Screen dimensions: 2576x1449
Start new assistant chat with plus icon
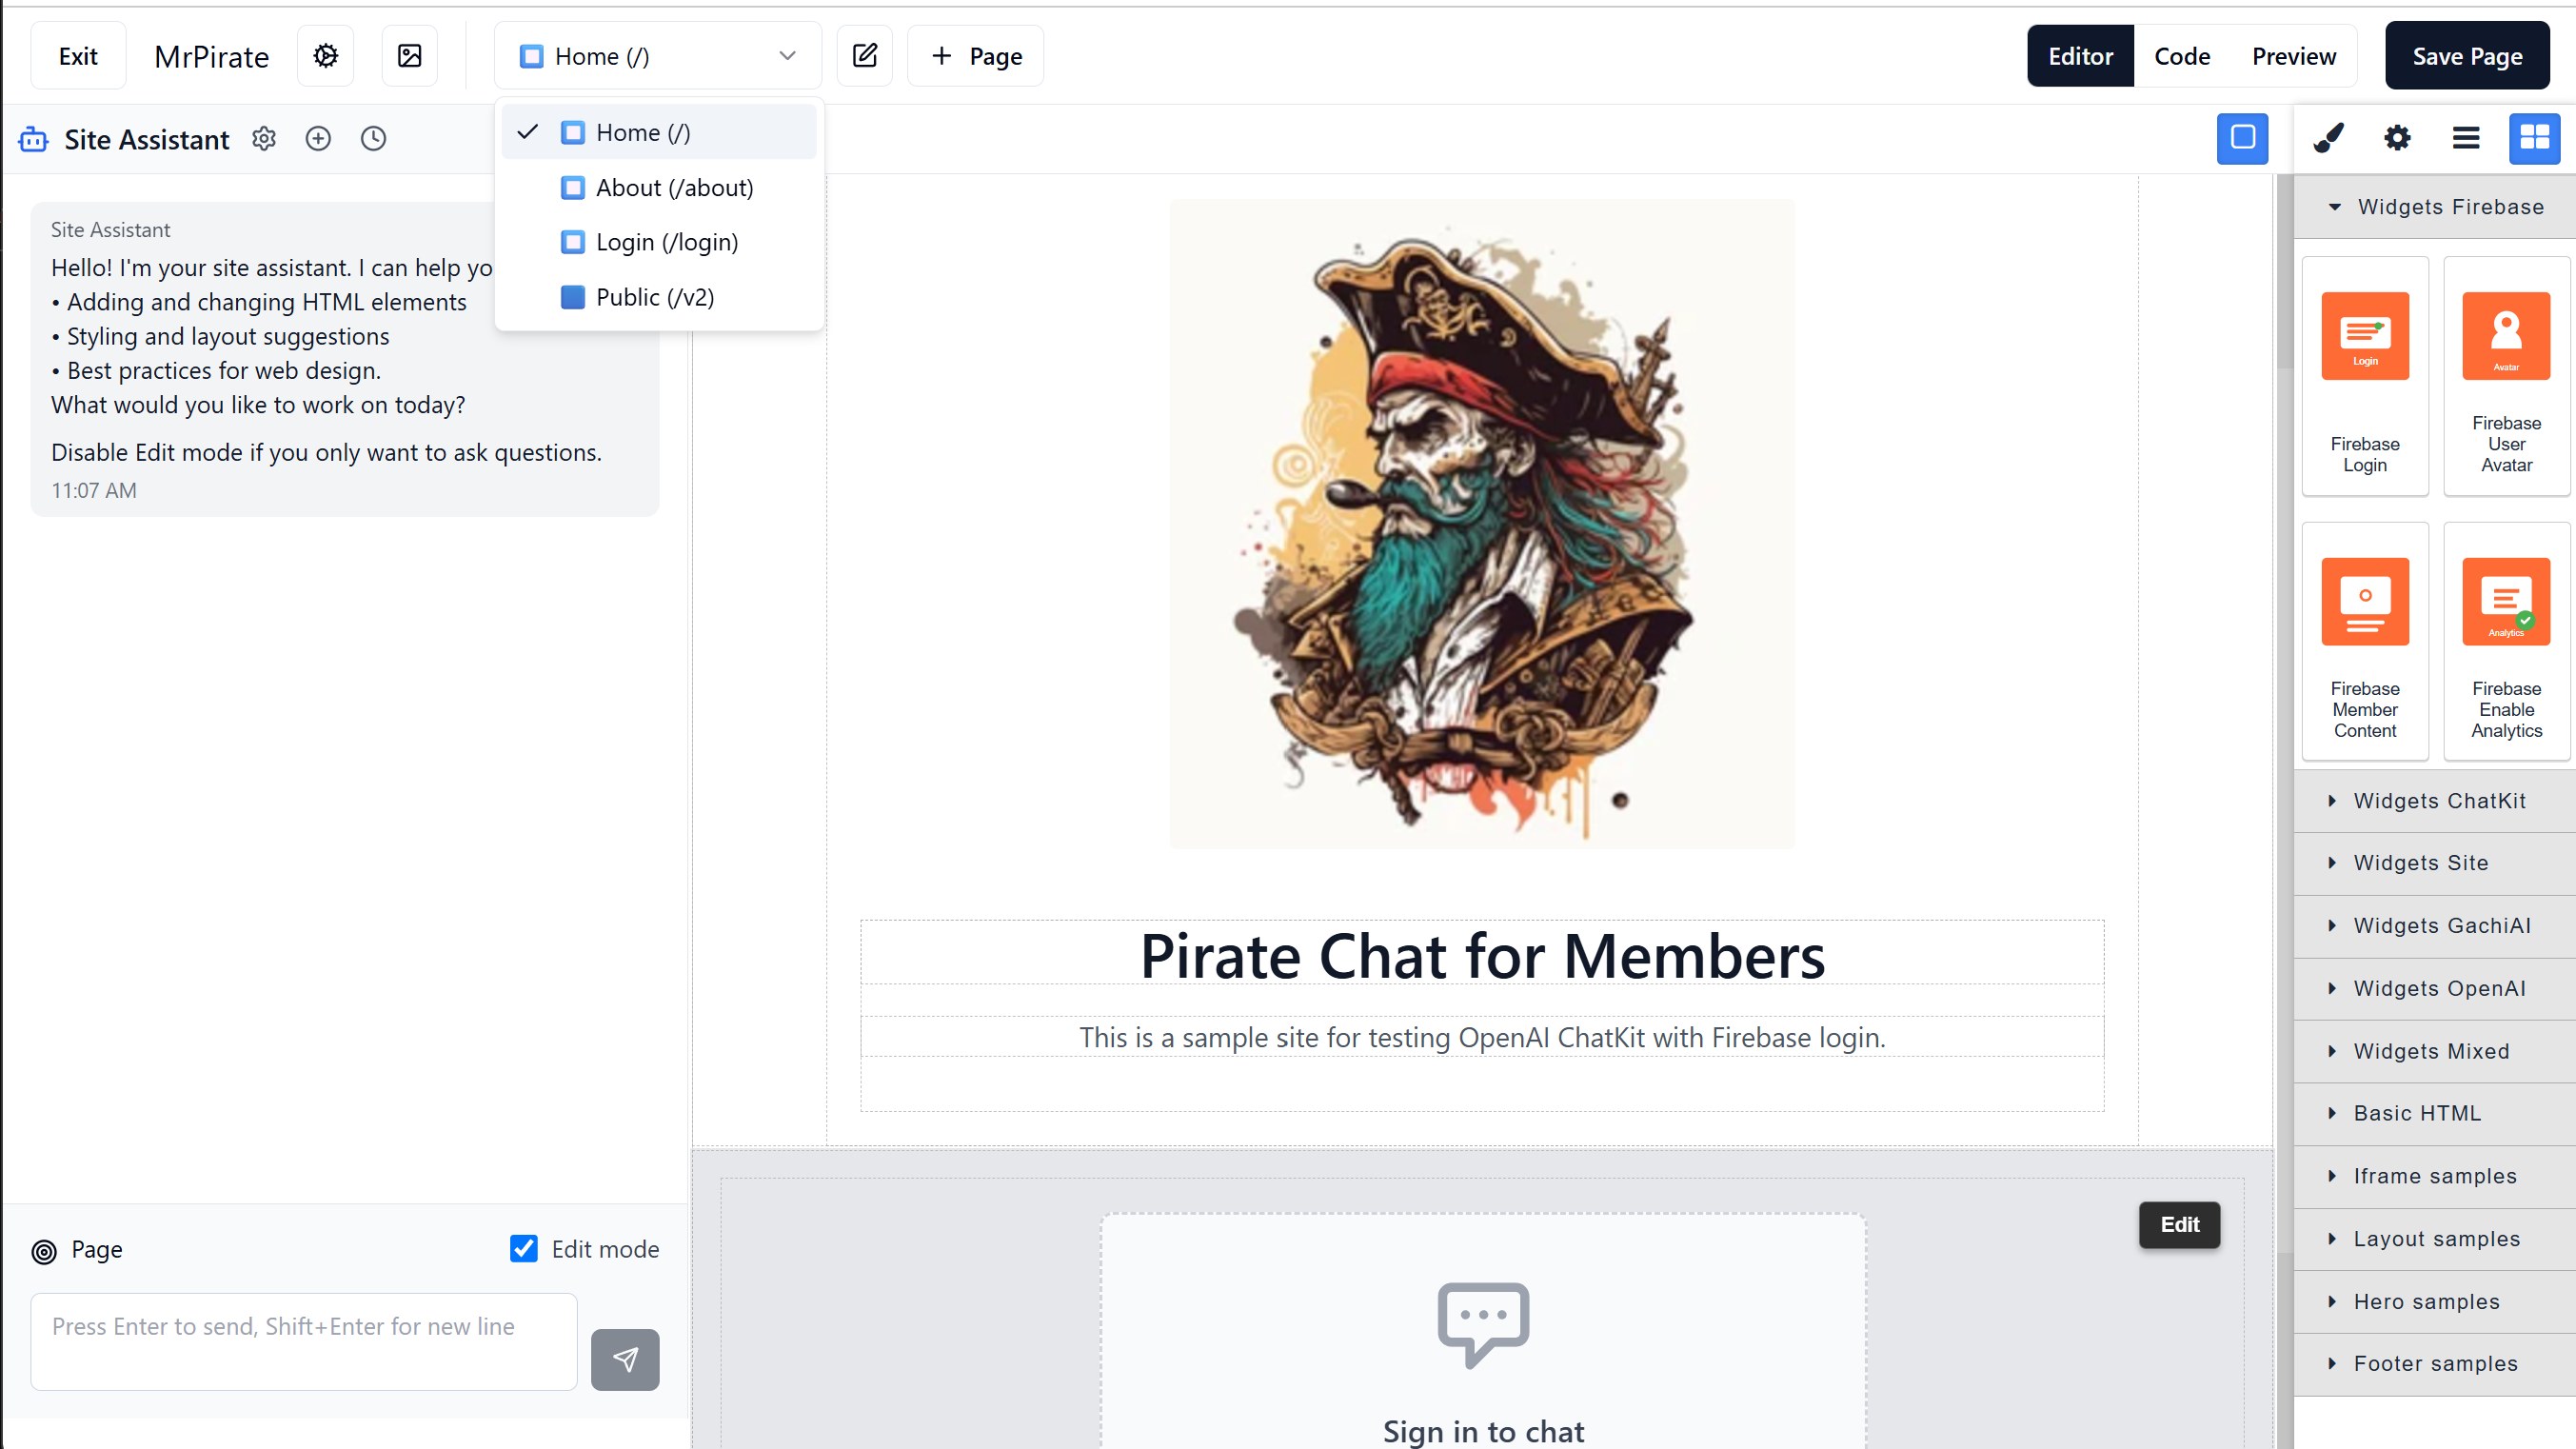coord(318,139)
